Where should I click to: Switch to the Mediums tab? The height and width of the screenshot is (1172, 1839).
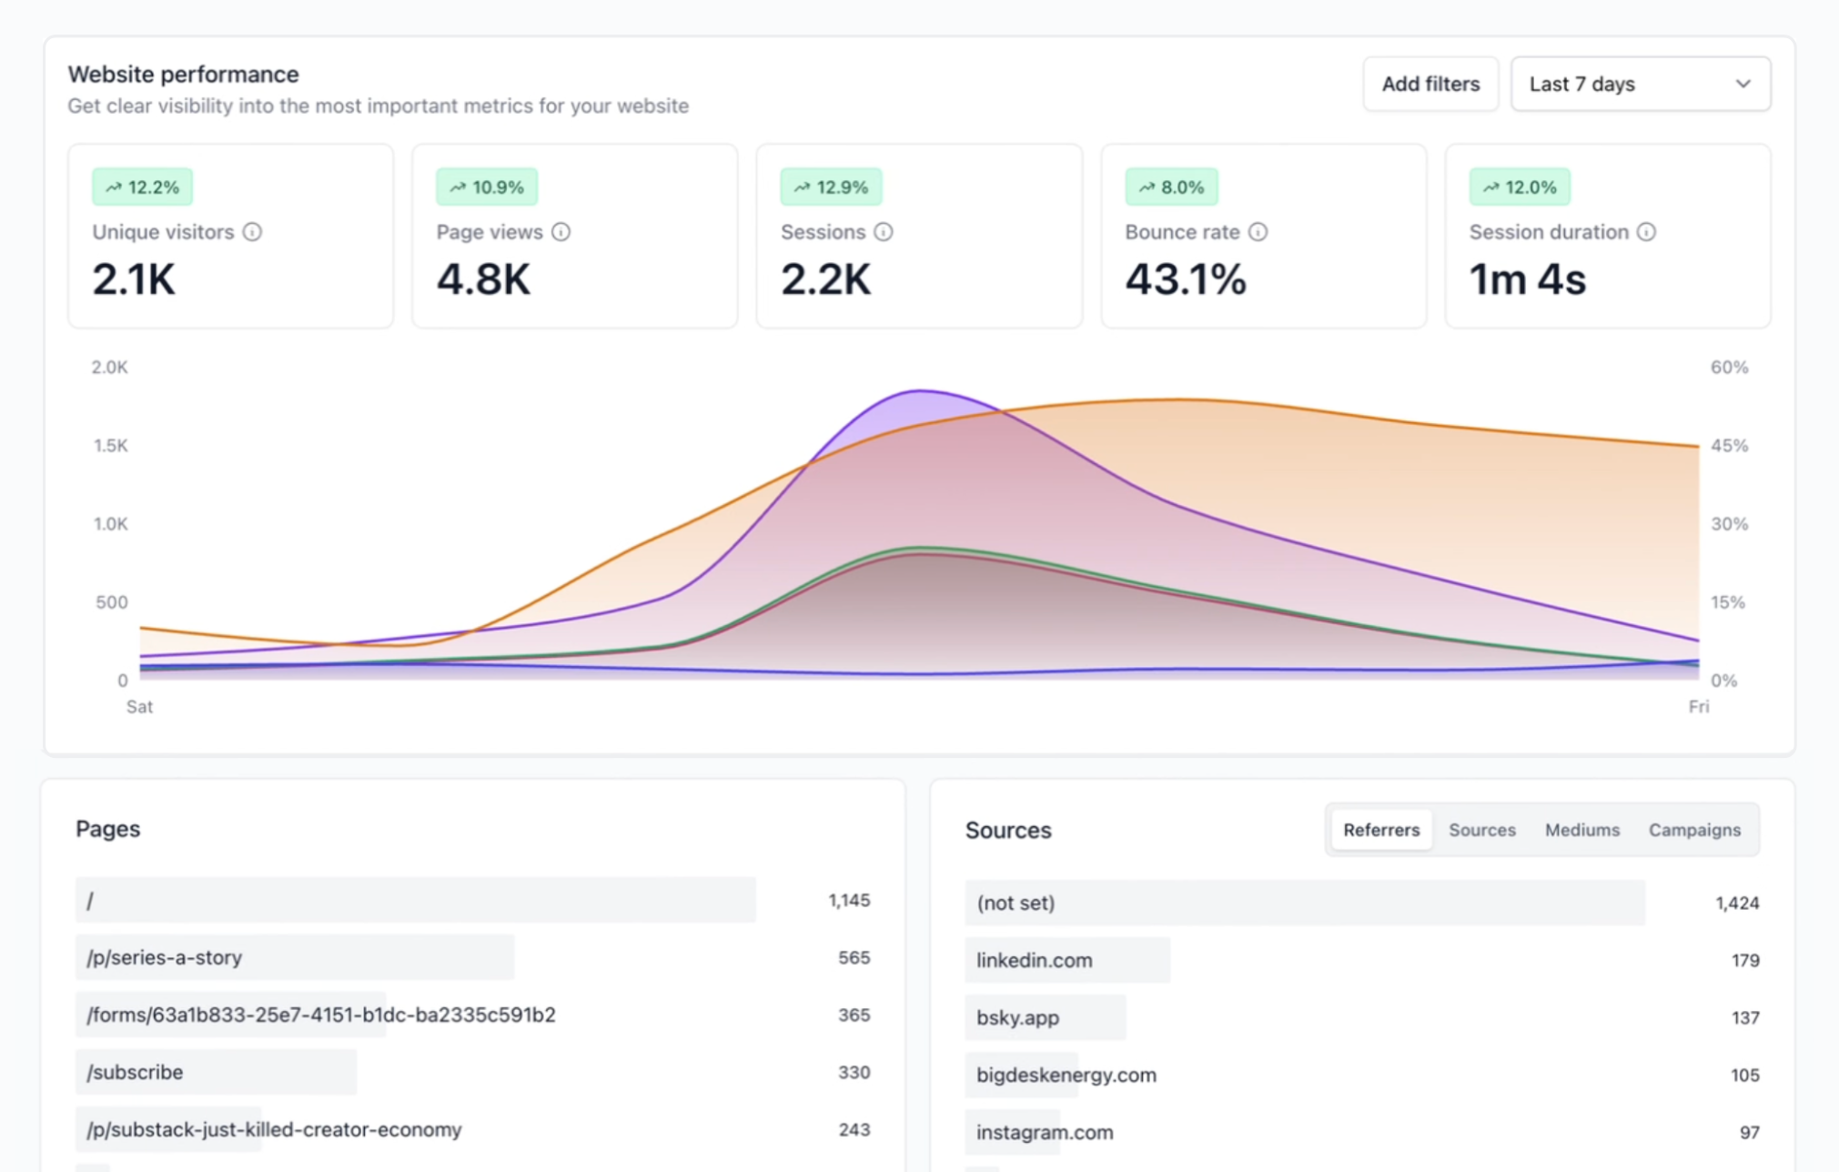click(1581, 829)
